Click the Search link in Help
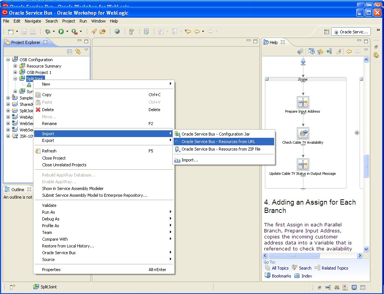Viewport: 384px width, 294px height. (x=305, y=268)
